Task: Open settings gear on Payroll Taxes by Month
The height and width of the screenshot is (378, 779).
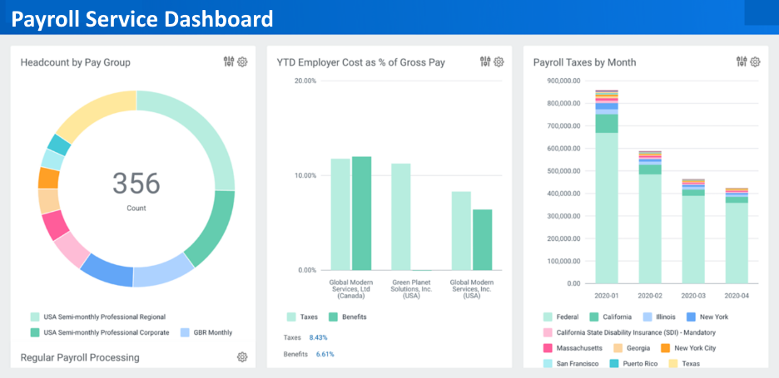Action: [755, 62]
